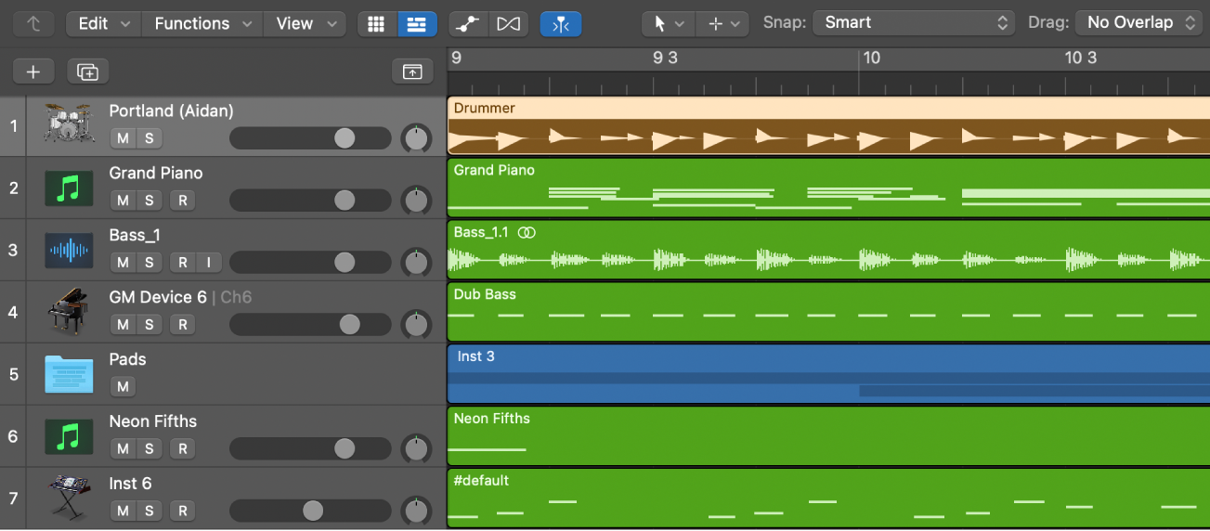Click the Add Track plus button
The height and width of the screenshot is (531, 1210).
(33, 71)
